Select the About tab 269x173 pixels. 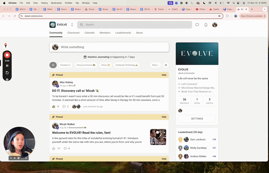pos(139,33)
